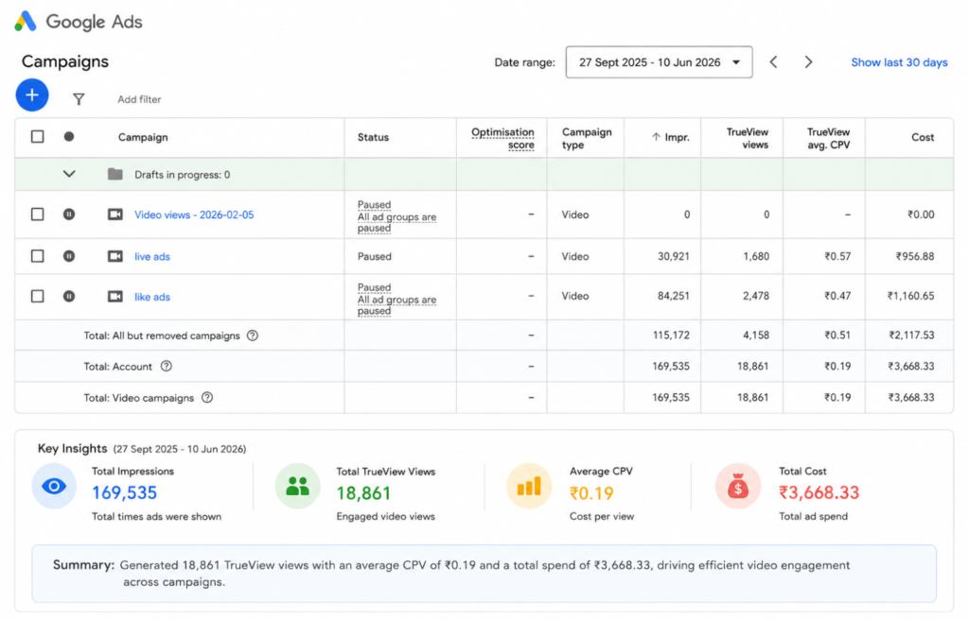Click help icon beside All but removed campaigns
969x619 pixels.
click(253, 335)
